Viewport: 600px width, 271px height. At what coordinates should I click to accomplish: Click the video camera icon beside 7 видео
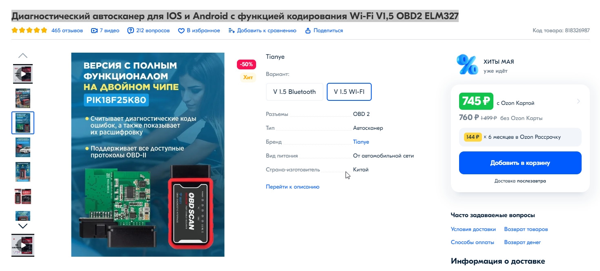[94, 31]
